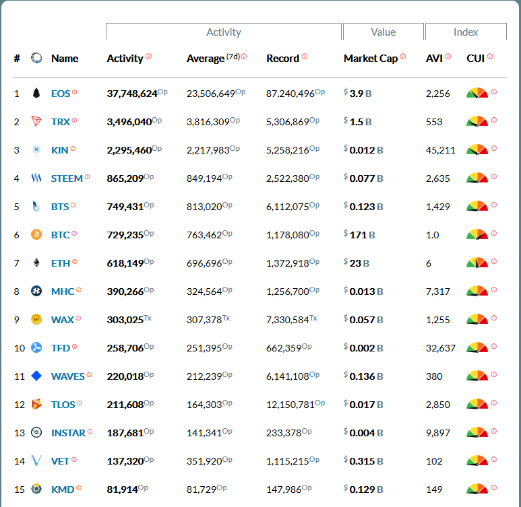521x507 pixels.
Task: Click the TRX coin logo icon
Action: (36, 122)
